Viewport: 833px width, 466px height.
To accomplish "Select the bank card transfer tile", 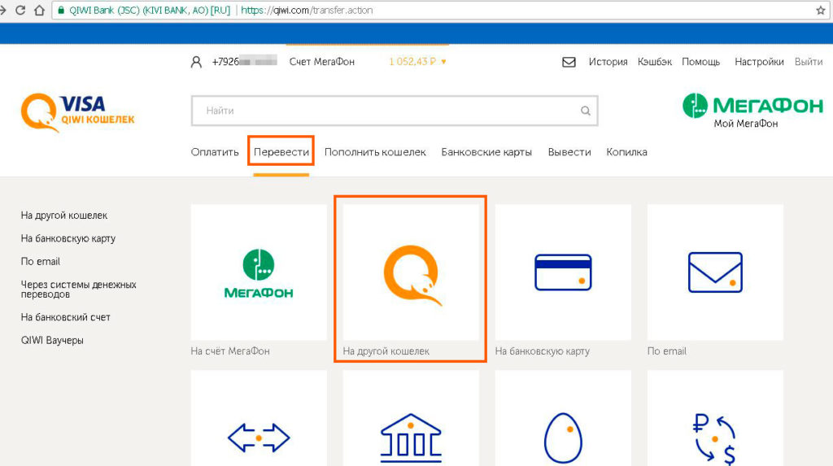I will click(x=563, y=272).
